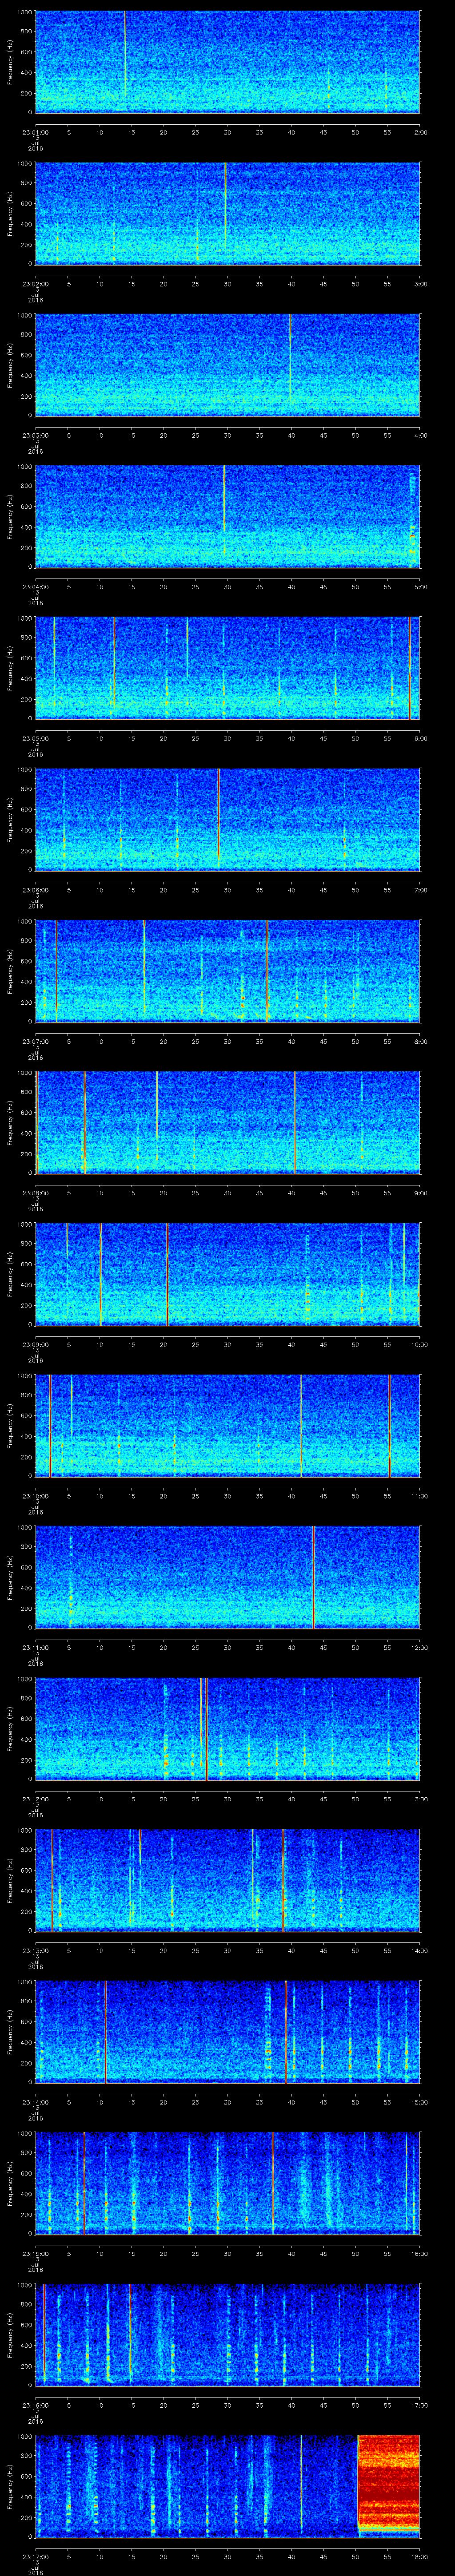
Task: Click the 14:00 end time label
Action: 420,1950
